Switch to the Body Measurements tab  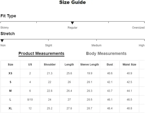[x=106, y=54]
